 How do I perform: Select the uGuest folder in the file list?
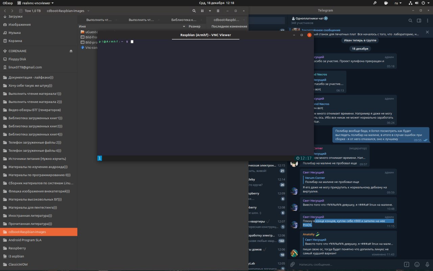pyautogui.click(x=89, y=32)
